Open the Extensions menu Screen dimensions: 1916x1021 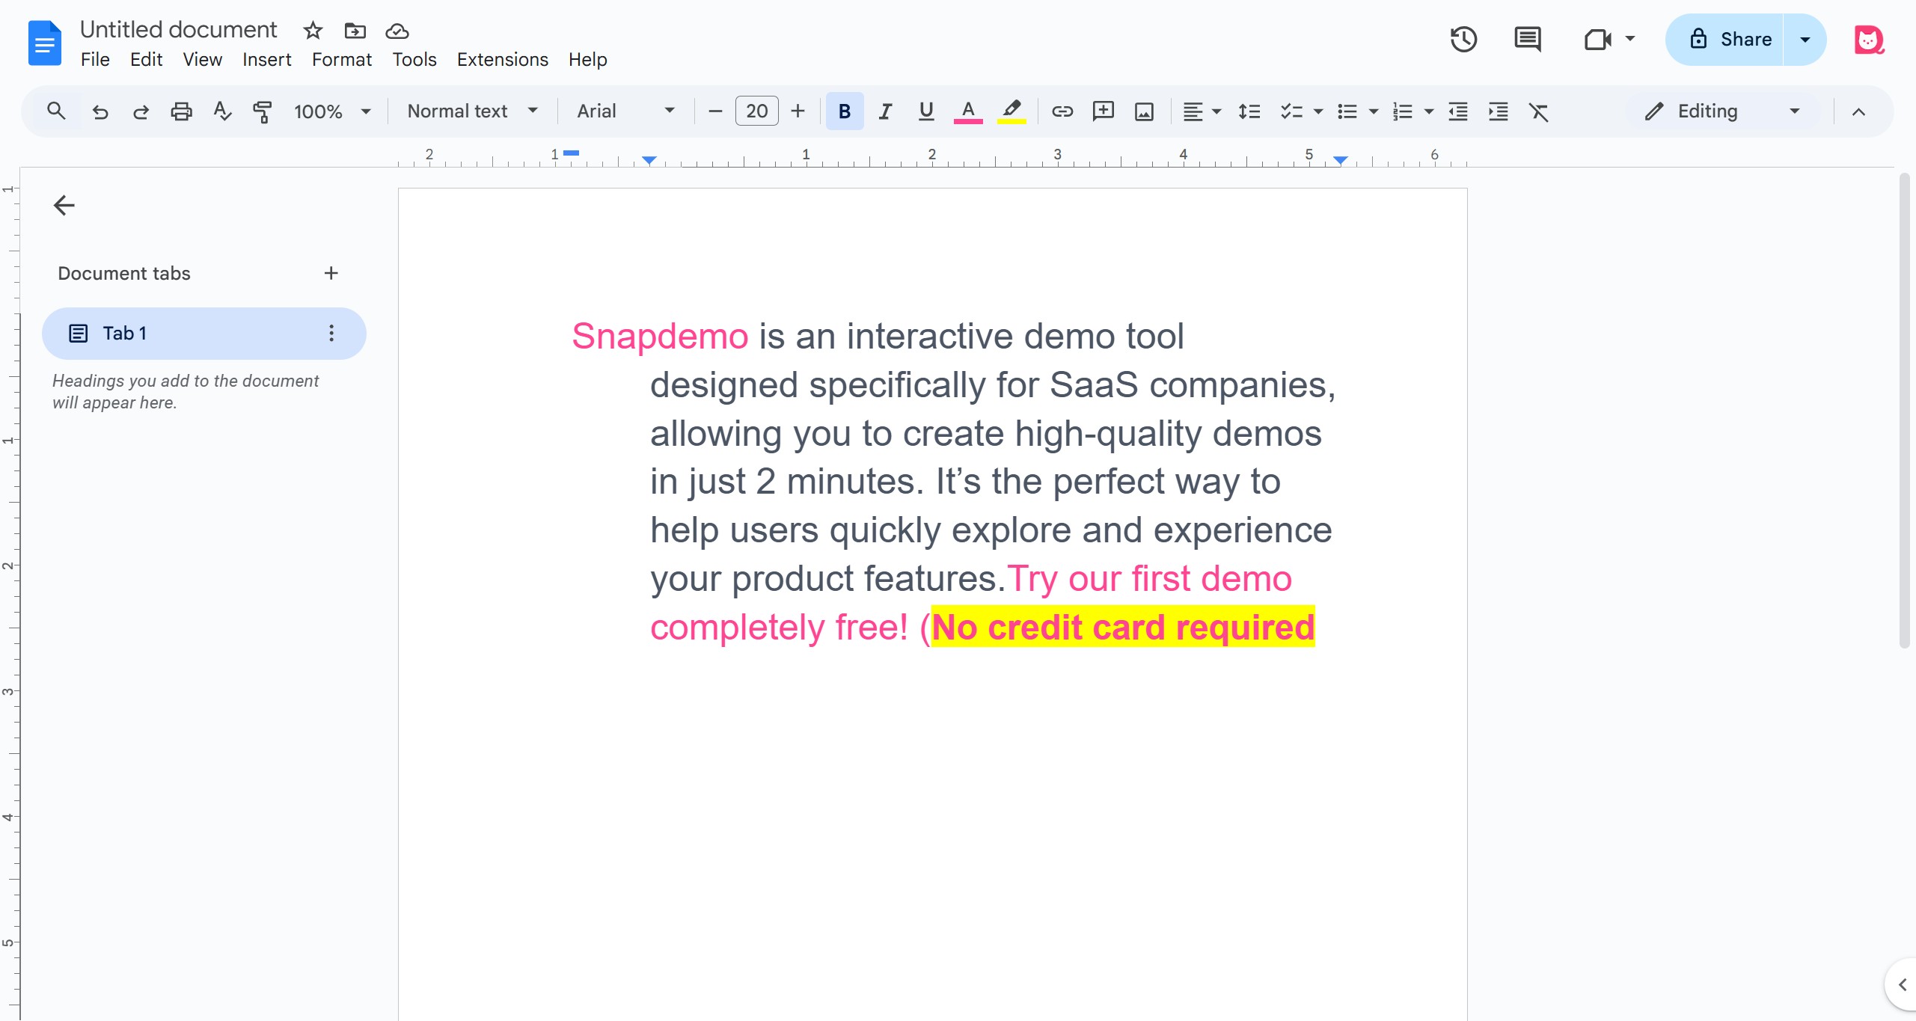point(502,60)
